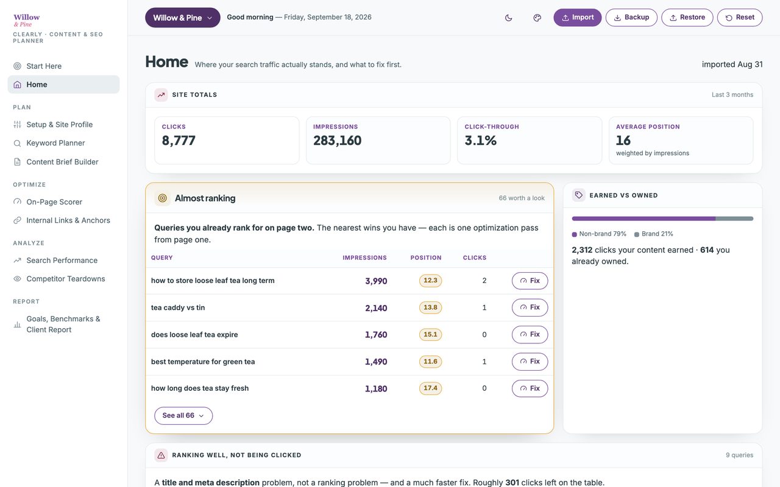Fix 'does loose leaf tea expire' query
Viewport: 780px width, 487px height.
[x=530, y=334]
